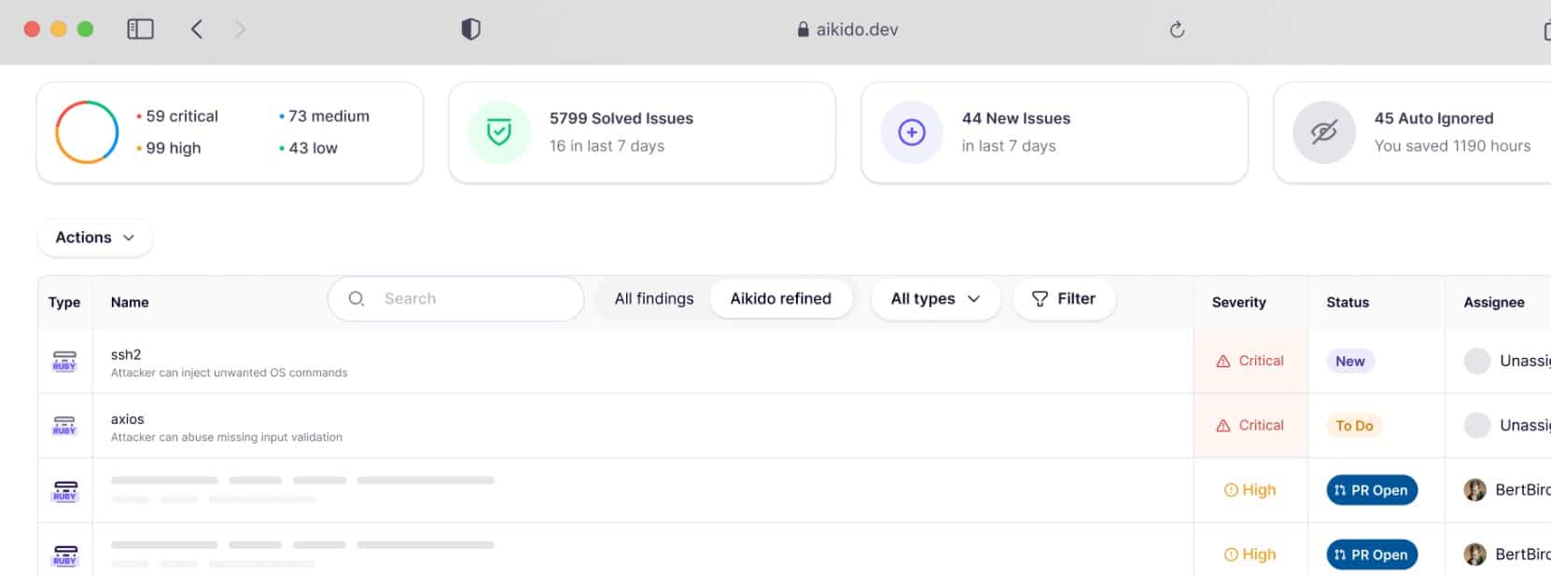
Task: Click the 5799 Solved Issues heading
Action: (x=622, y=118)
